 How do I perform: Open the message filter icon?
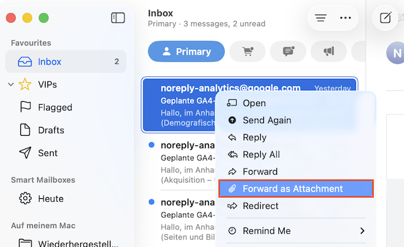321,18
